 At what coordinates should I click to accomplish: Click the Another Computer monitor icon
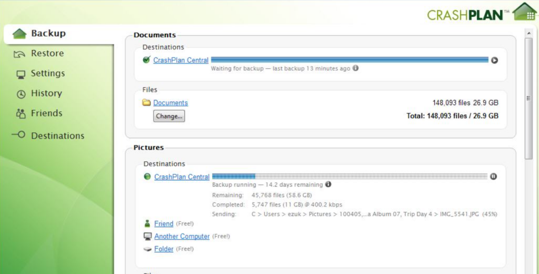[147, 237]
